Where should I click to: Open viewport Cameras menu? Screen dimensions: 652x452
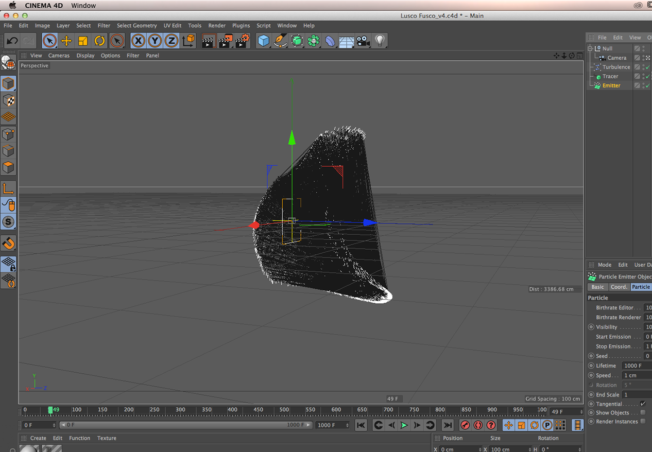pos(59,56)
